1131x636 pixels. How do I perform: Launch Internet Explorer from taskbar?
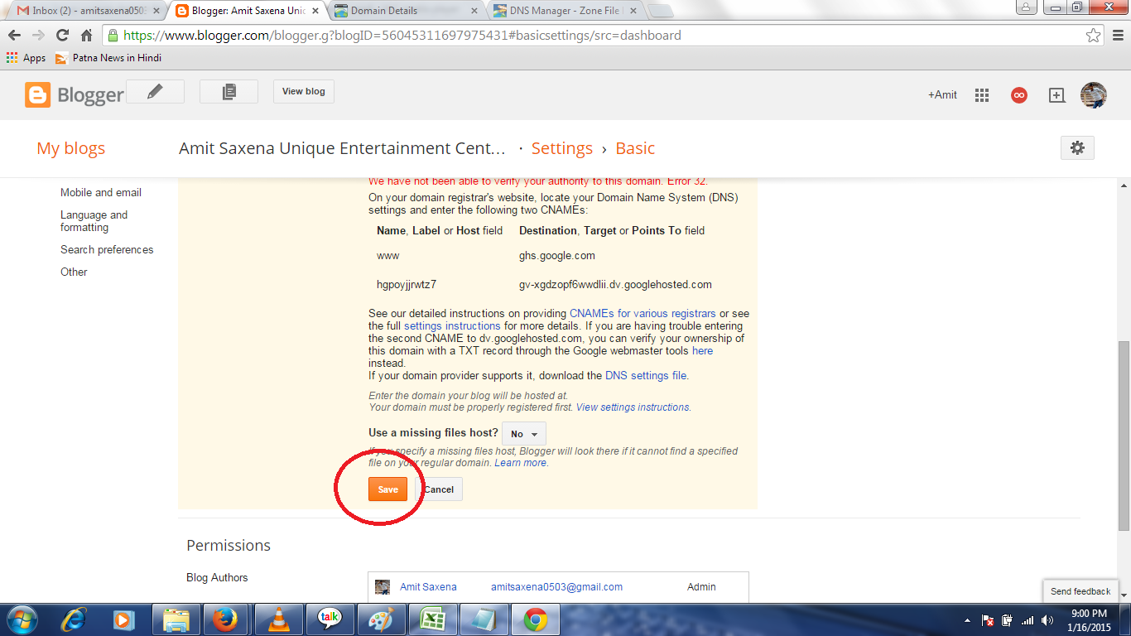pos(75,619)
